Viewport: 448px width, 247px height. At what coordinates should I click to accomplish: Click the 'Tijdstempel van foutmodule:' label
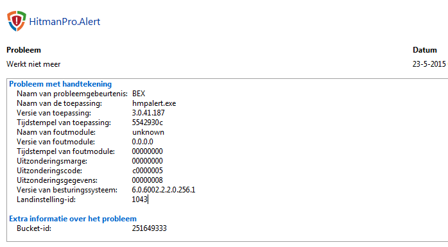click(x=65, y=151)
